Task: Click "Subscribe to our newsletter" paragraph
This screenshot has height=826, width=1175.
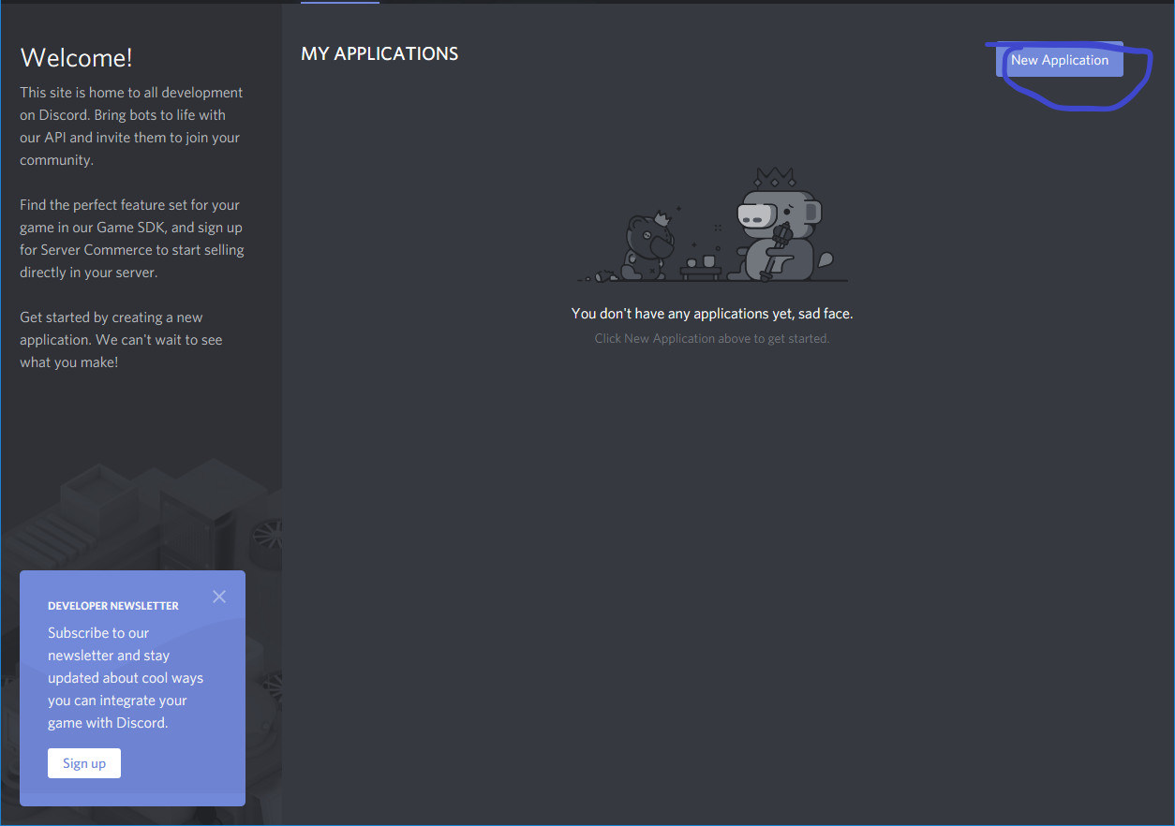Action: click(x=126, y=678)
